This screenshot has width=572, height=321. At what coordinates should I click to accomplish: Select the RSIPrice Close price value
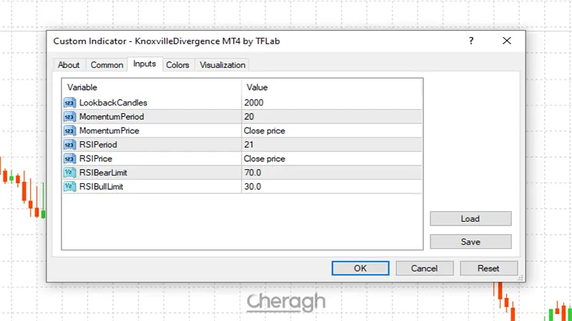click(x=264, y=159)
